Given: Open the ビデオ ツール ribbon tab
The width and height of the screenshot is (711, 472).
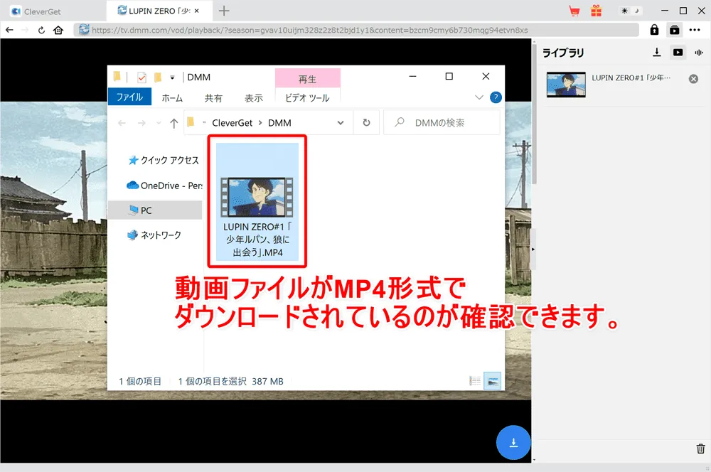Looking at the screenshot, I should pos(307,98).
